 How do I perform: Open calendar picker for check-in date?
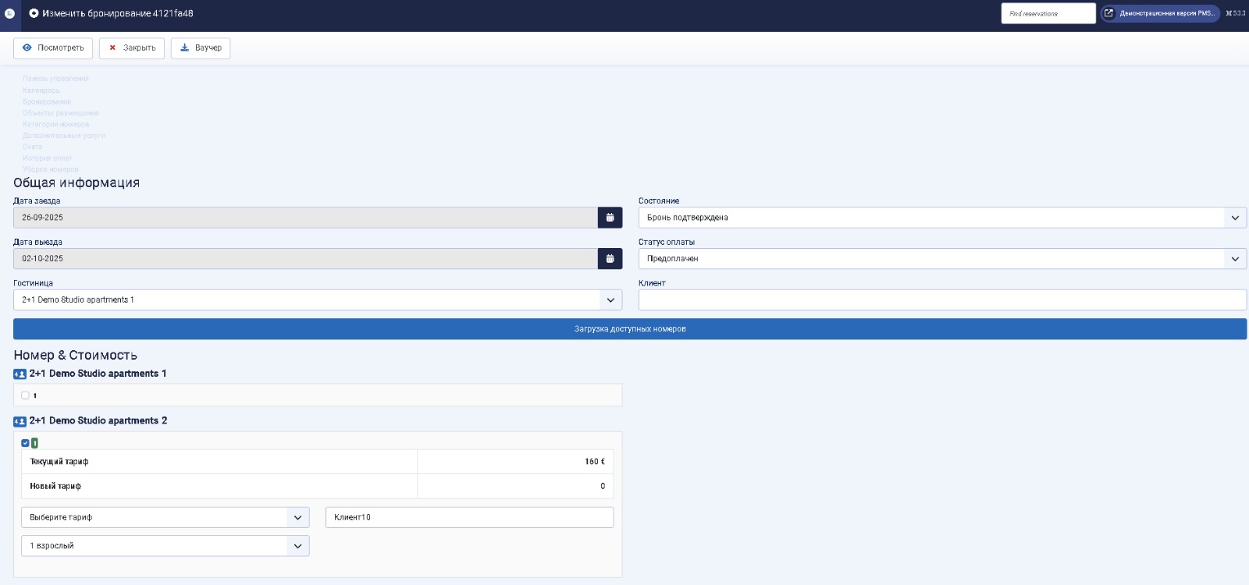(610, 218)
